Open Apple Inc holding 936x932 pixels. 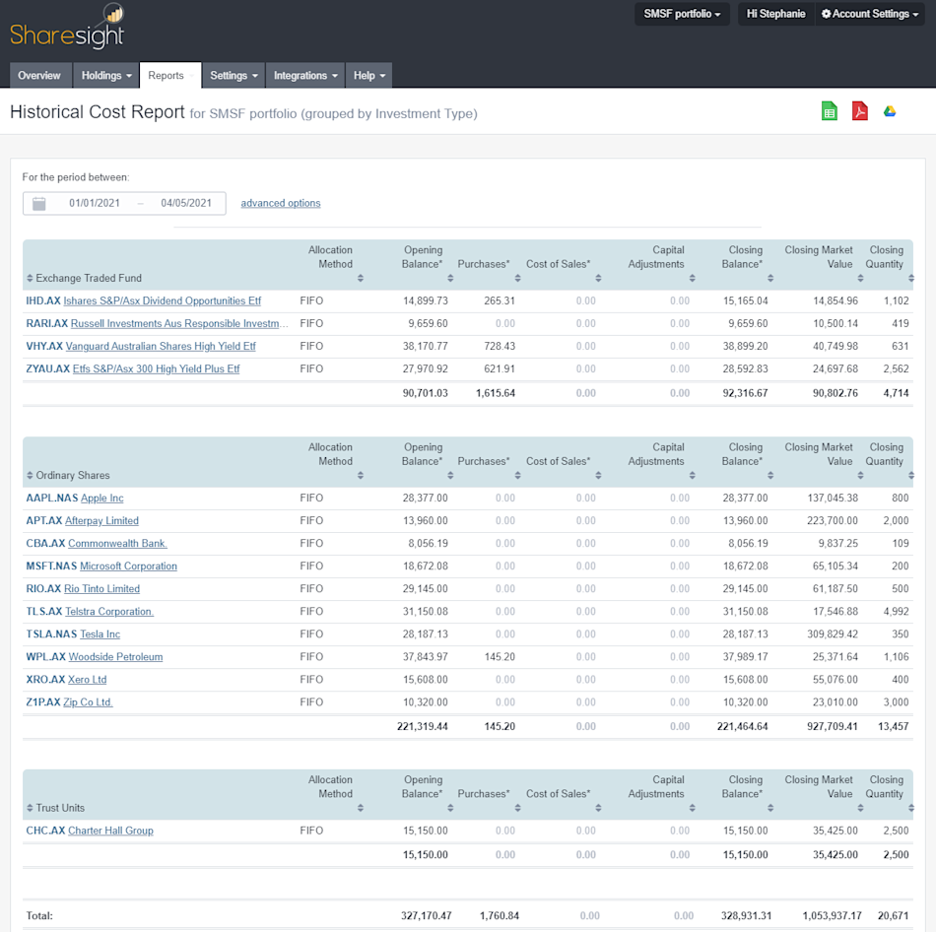[102, 498]
